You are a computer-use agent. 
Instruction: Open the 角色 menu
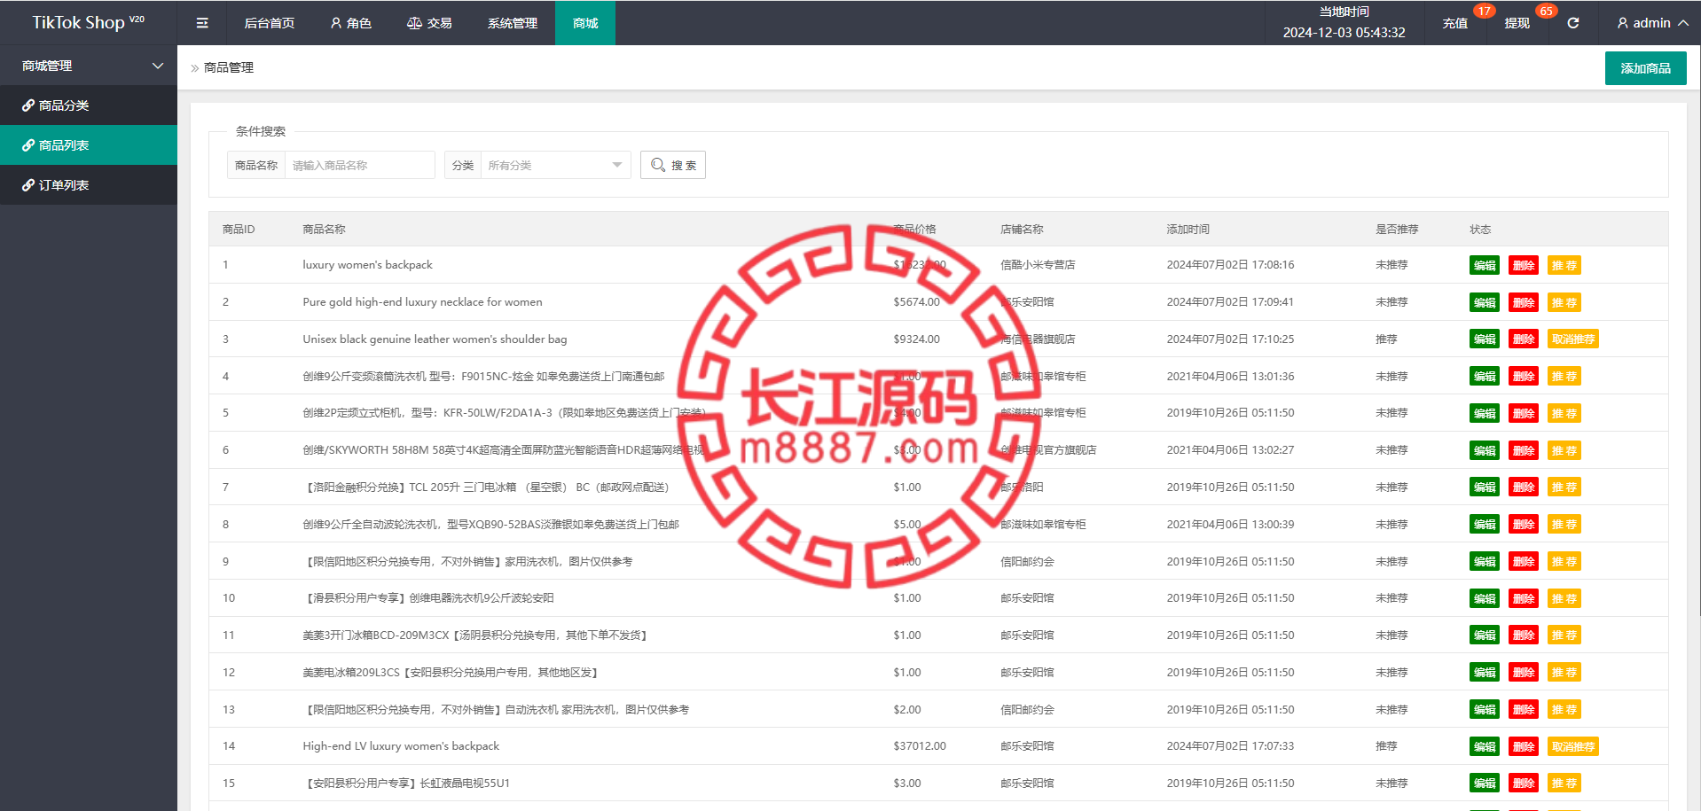click(350, 23)
